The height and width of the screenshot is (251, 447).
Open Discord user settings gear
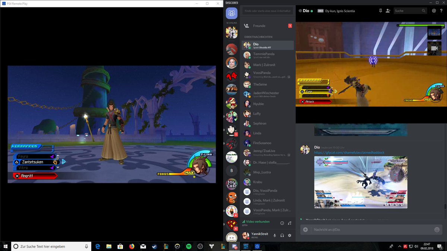coord(289,235)
